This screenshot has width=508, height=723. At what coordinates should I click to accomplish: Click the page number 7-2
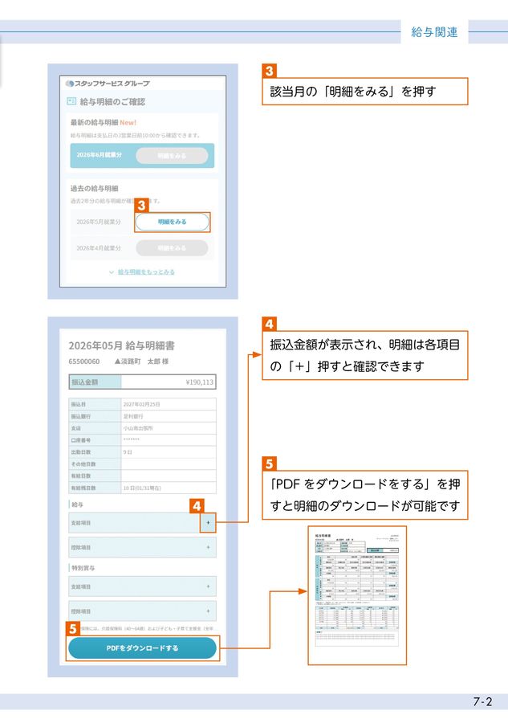(482, 702)
